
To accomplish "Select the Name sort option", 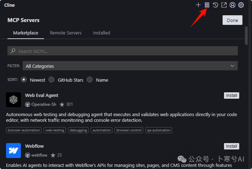I will point(90,80).
